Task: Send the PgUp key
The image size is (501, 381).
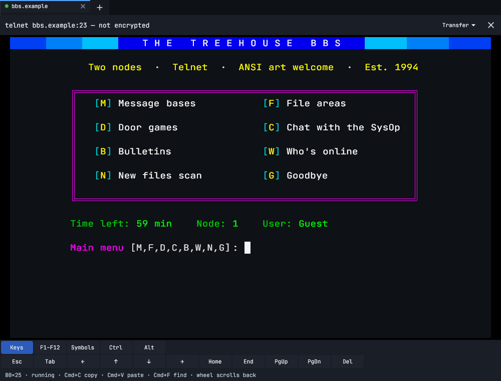Action: (281, 361)
